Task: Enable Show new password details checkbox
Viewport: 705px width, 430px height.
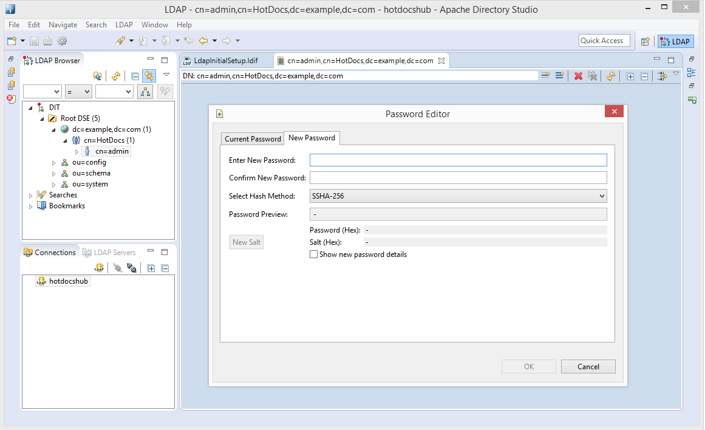Action: 313,254
